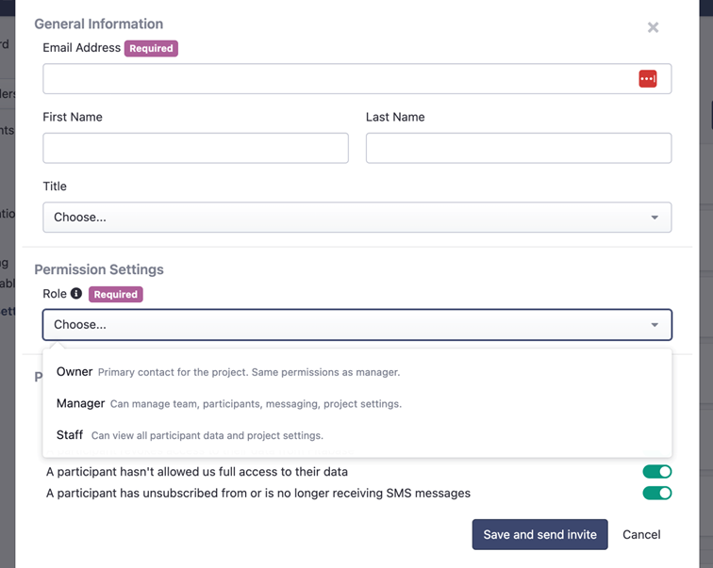Click the Role info icon
The width and height of the screenshot is (713, 568).
76,293
